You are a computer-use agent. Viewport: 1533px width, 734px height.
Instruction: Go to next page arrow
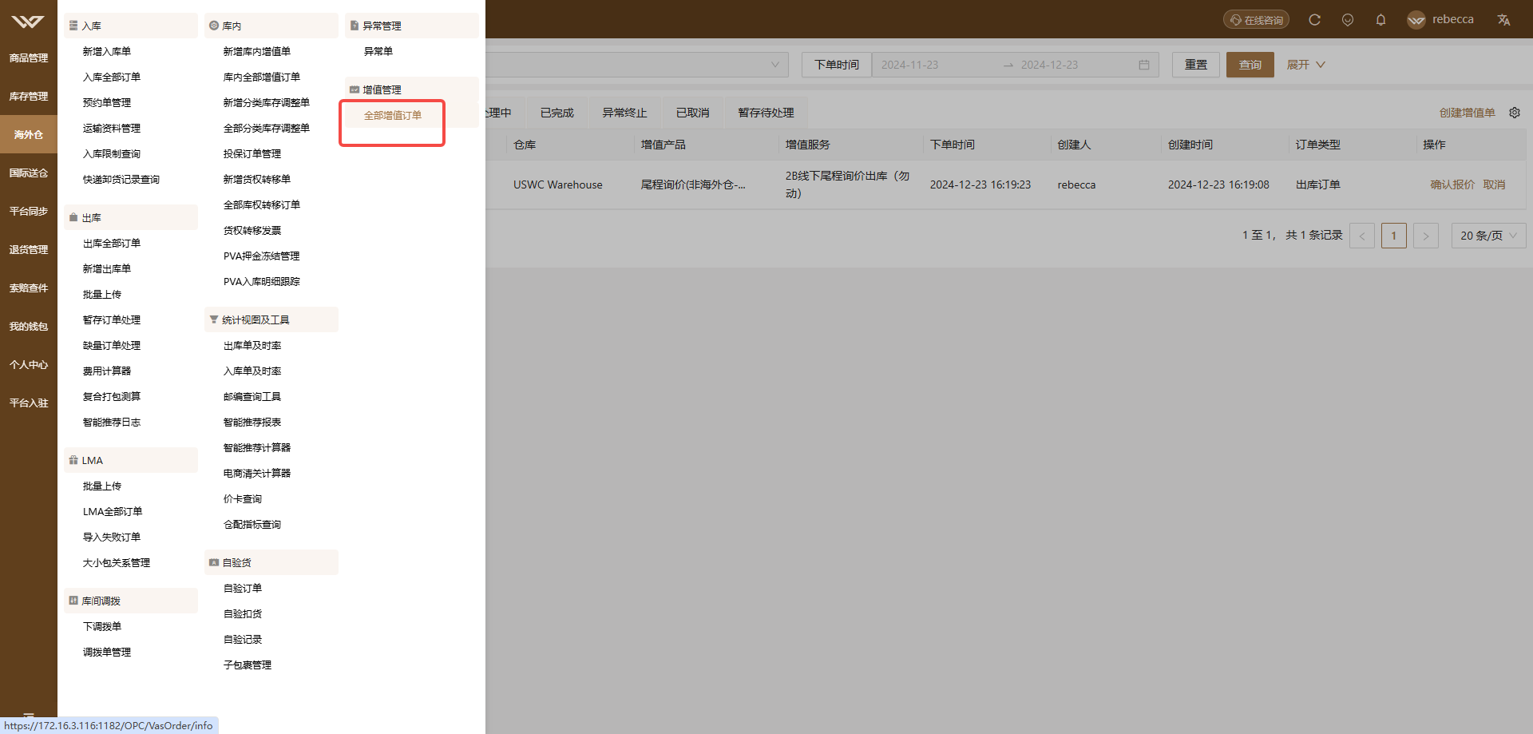1426,236
